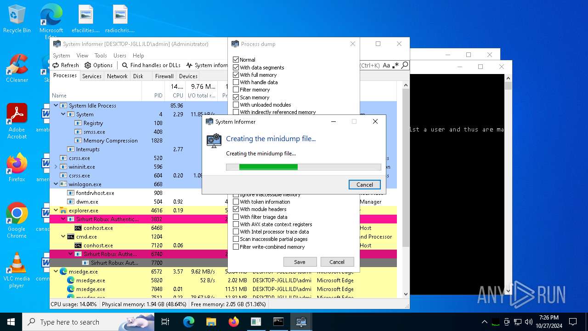Open Task View on the taskbar
The width and height of the screenshot is (588, 331).
coord(165,322)
